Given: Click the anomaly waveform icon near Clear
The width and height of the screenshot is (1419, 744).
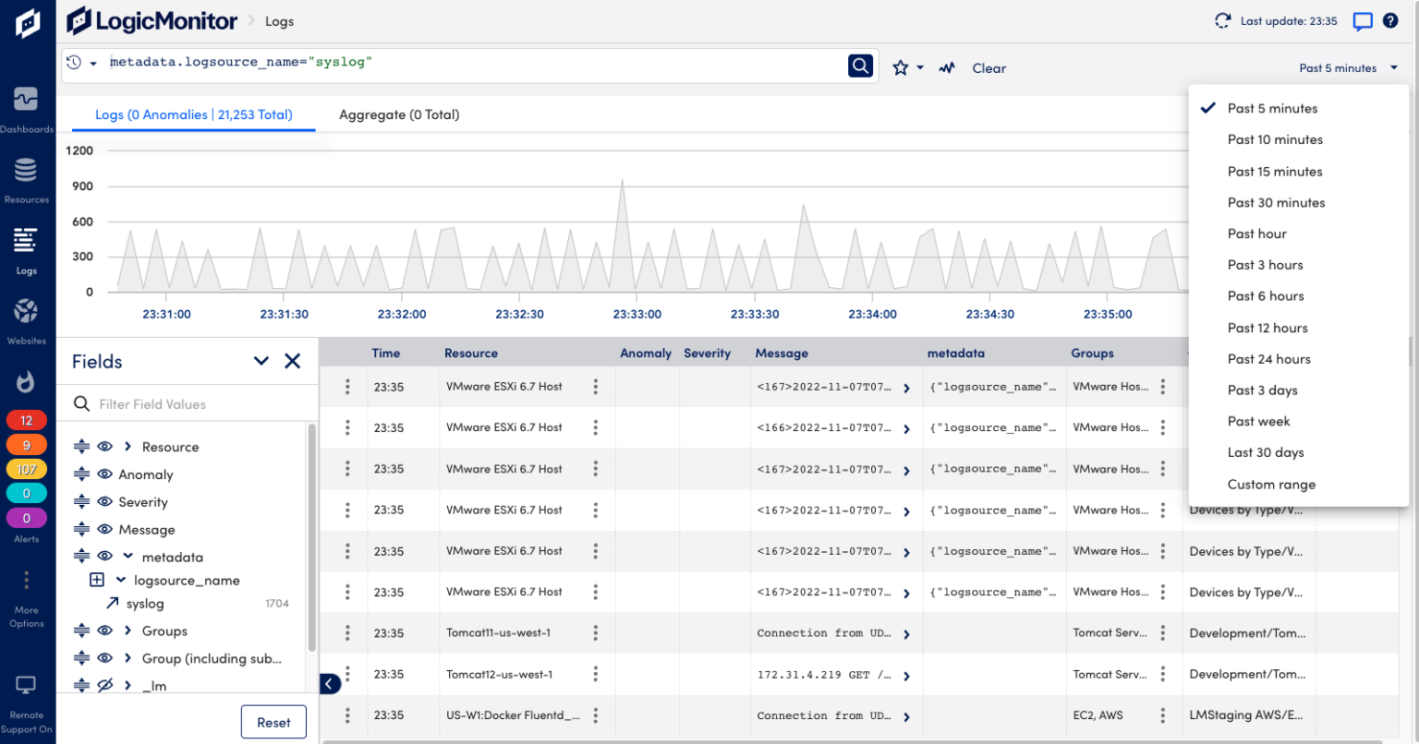Looking at the screenshot, I should (x=946, y=67).
